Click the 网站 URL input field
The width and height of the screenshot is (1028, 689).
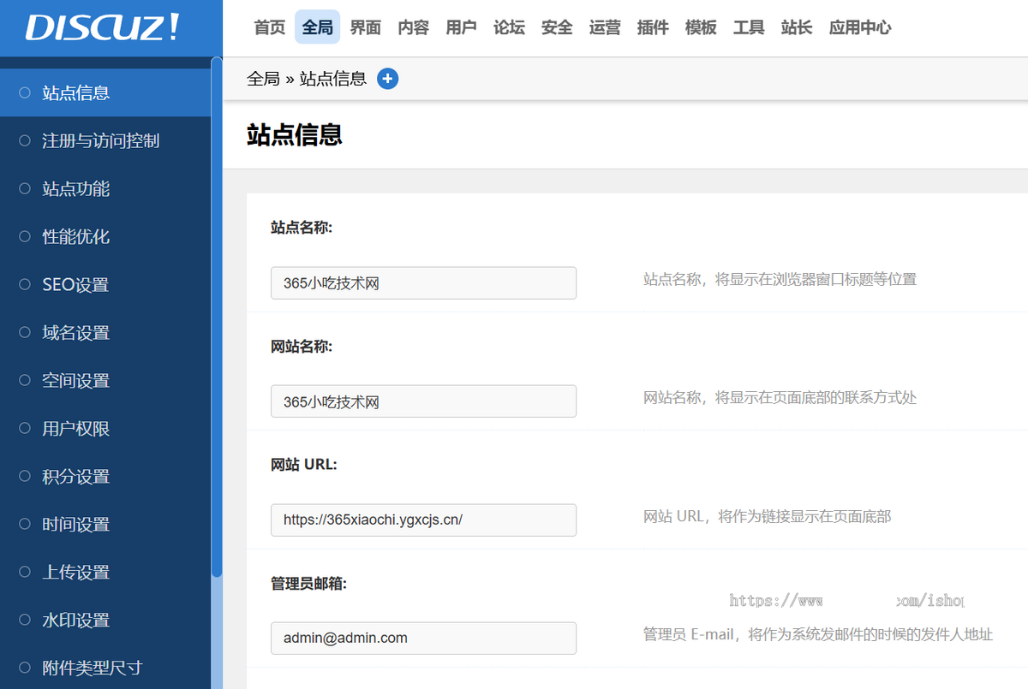423,520
